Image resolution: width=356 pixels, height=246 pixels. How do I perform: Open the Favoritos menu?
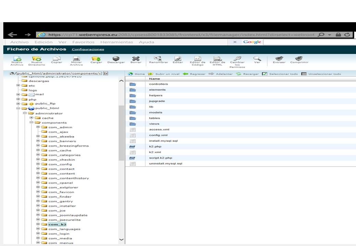point(83,42)
